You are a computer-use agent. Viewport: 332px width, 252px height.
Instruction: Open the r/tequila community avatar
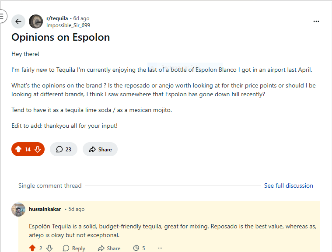[x=36, y=21]
